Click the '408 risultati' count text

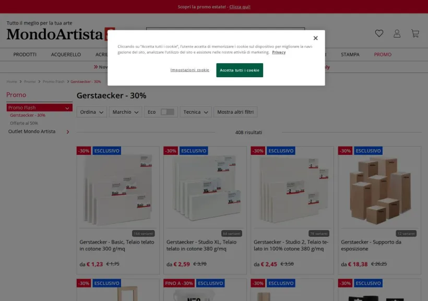[248, 133]
